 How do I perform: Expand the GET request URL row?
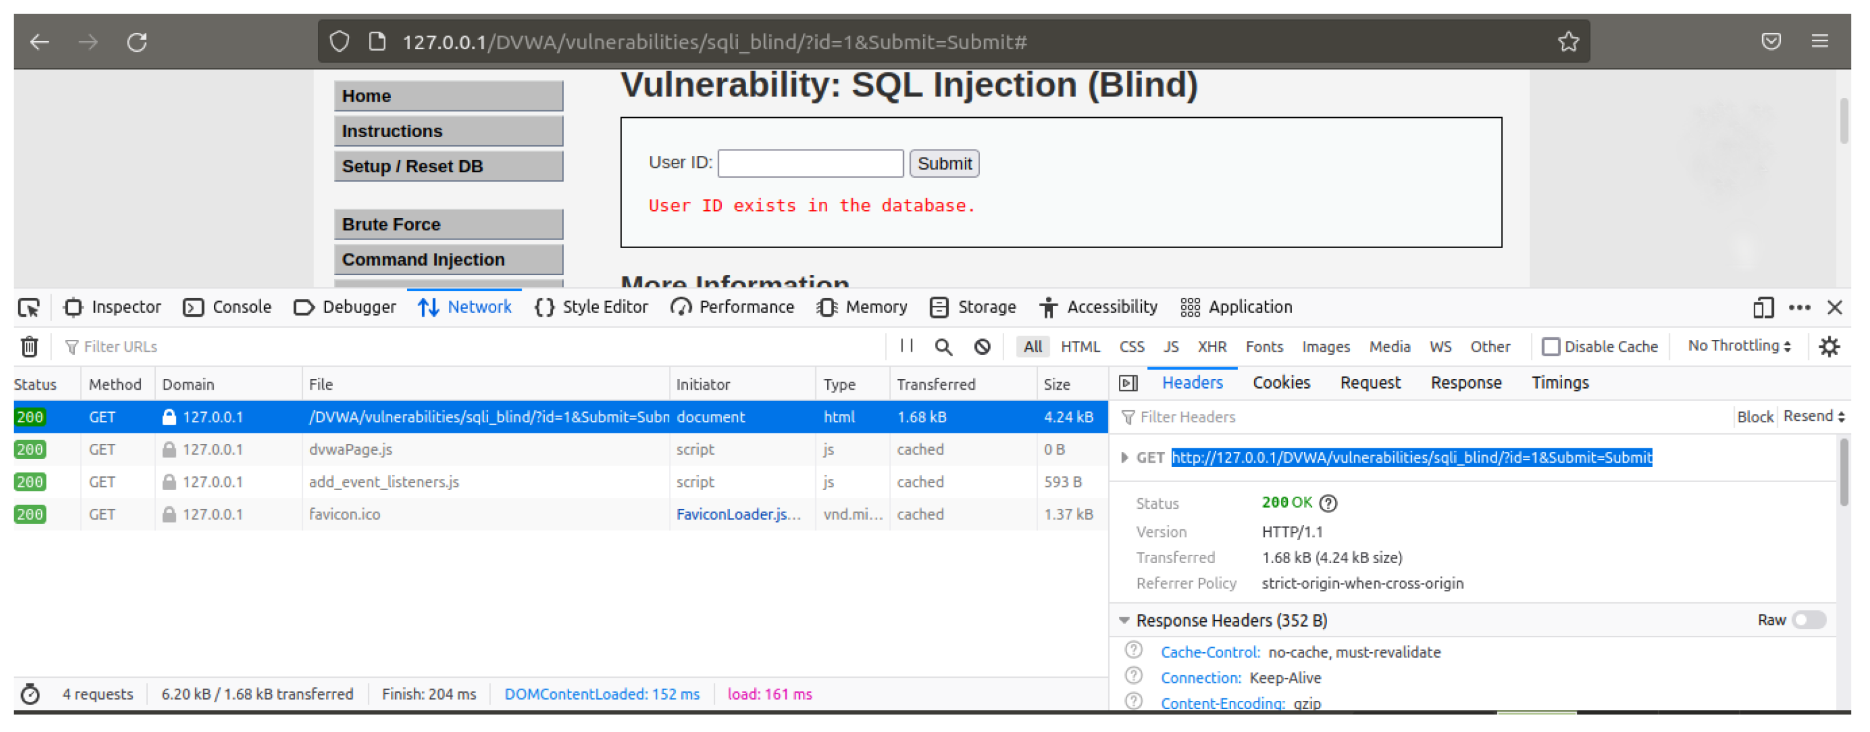(x=1124, y=458)
